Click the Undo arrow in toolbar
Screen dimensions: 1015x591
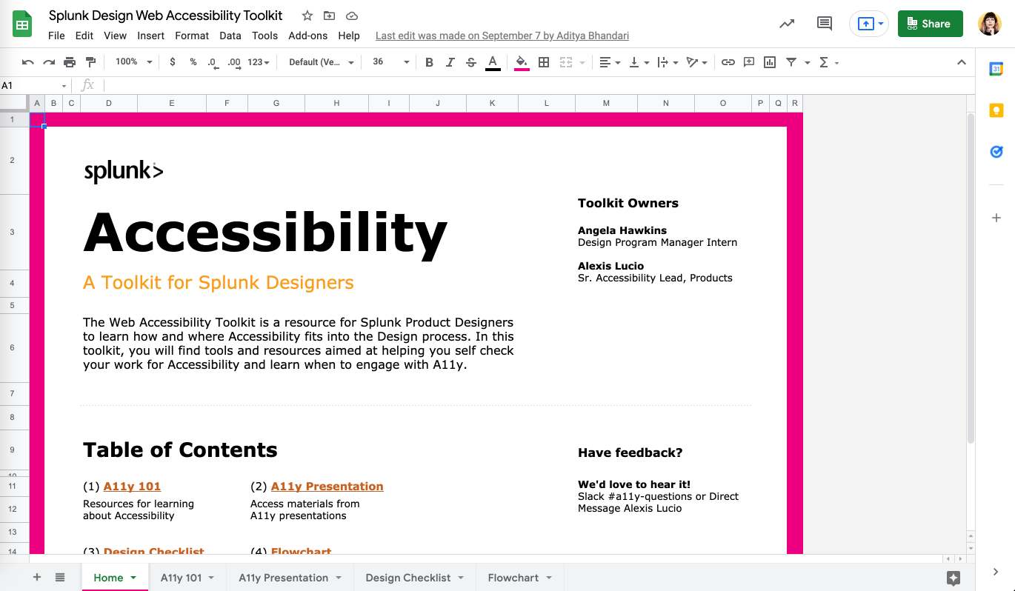(28, 62)
